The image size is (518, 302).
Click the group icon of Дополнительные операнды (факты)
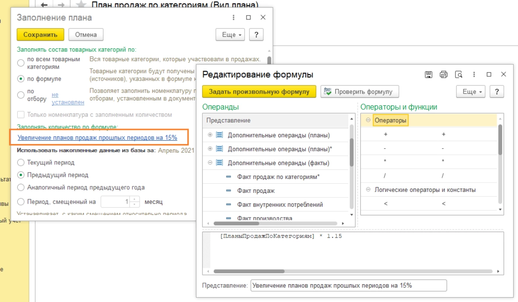click(x=219, y=163)
